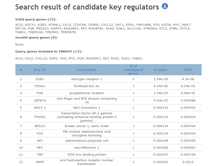This screenshot has height=166, width=220.
Task: Click the blue download icon beside the title
Action: click(x=165, y=6)
